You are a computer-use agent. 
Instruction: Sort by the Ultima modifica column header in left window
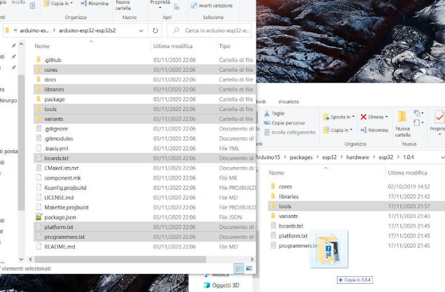point(173,46)
